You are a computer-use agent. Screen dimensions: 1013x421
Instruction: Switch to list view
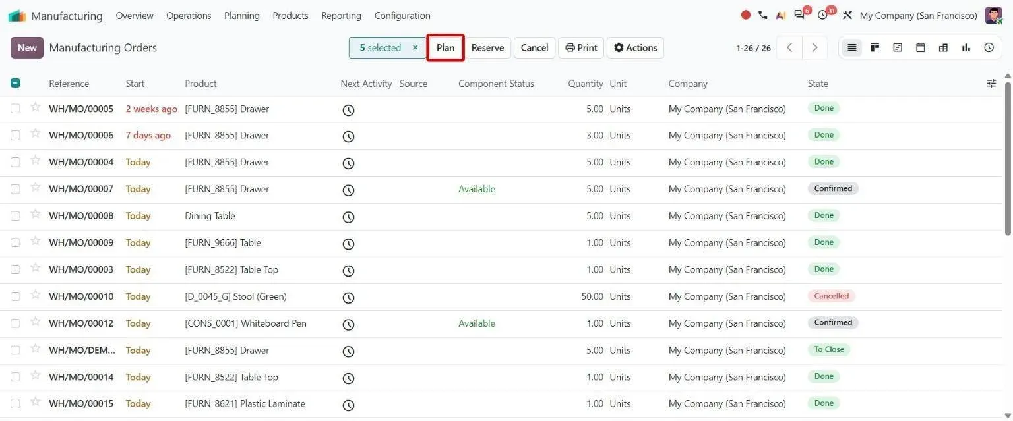pyautogui.click(x=852, y=47)
